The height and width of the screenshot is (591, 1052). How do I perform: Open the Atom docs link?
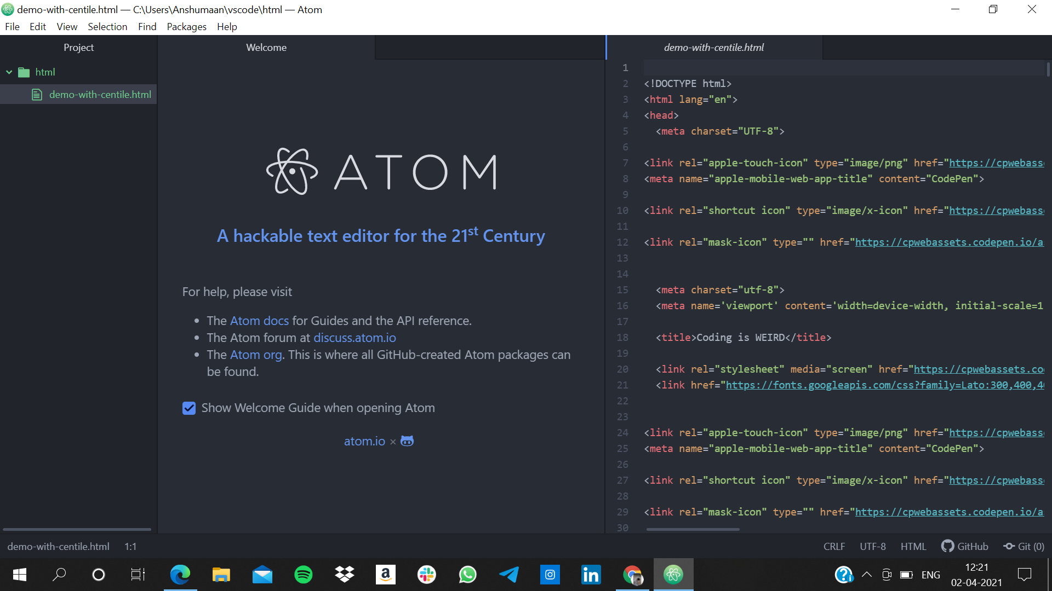point(259,321)
